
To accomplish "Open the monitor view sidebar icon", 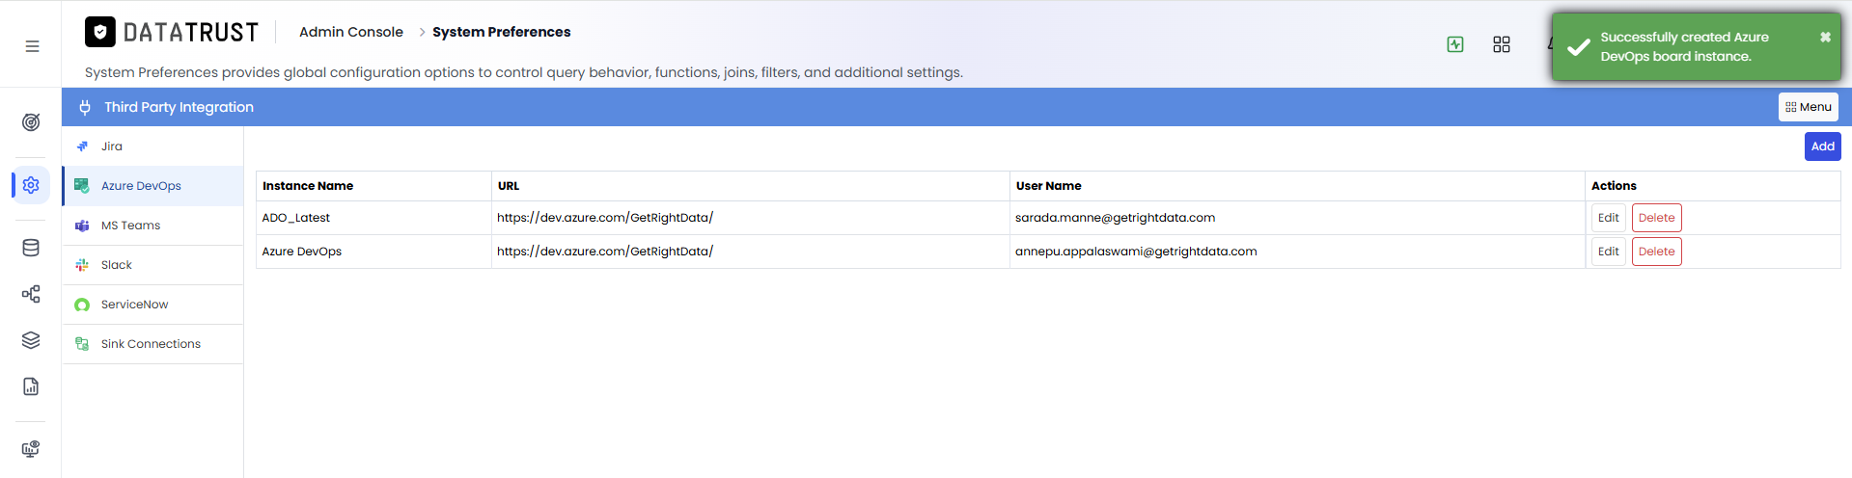I will [31, 449].
